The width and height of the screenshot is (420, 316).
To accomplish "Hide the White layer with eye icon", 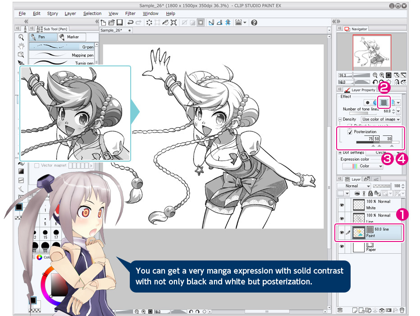I will point(342,205).
